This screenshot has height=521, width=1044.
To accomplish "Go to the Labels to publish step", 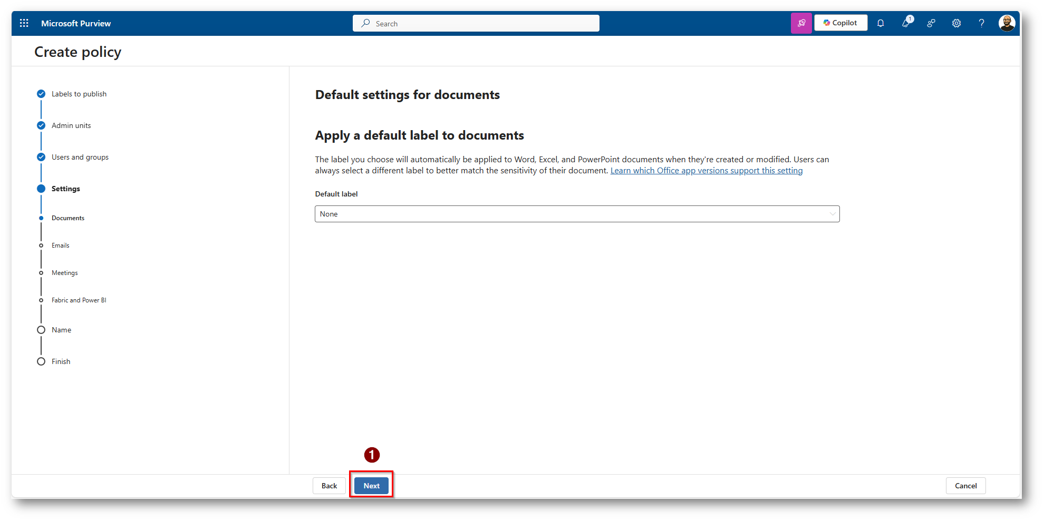I will coord(79,94).
